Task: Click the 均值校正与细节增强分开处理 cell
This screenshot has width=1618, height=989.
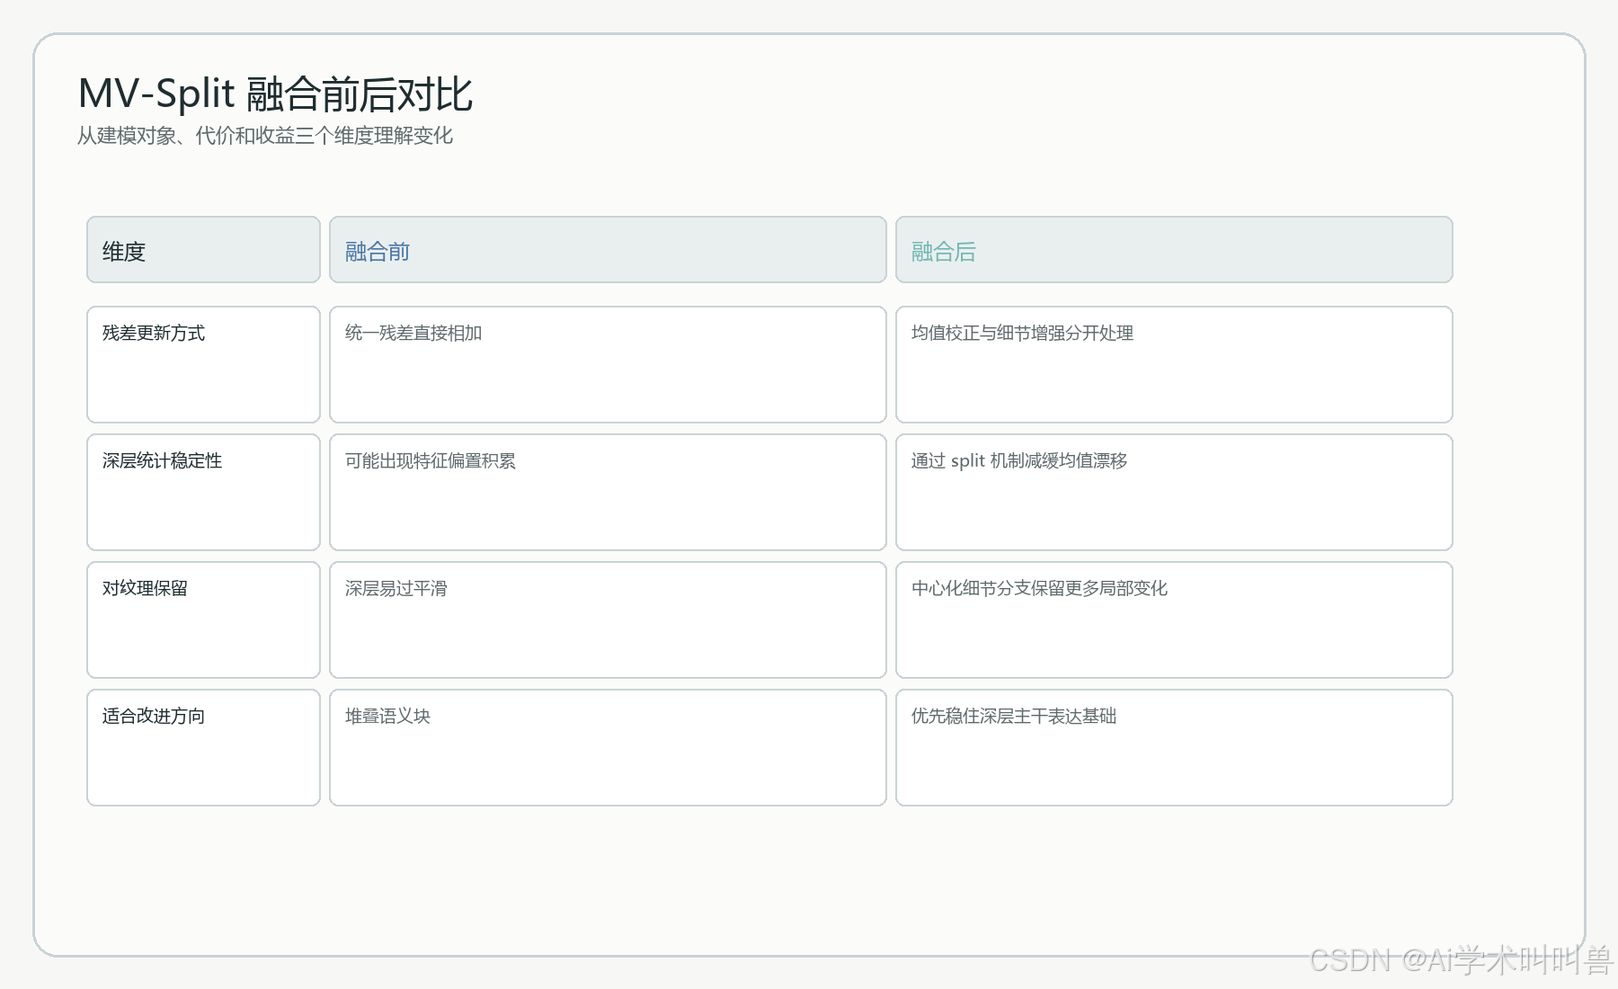Action: point(1174,365)
